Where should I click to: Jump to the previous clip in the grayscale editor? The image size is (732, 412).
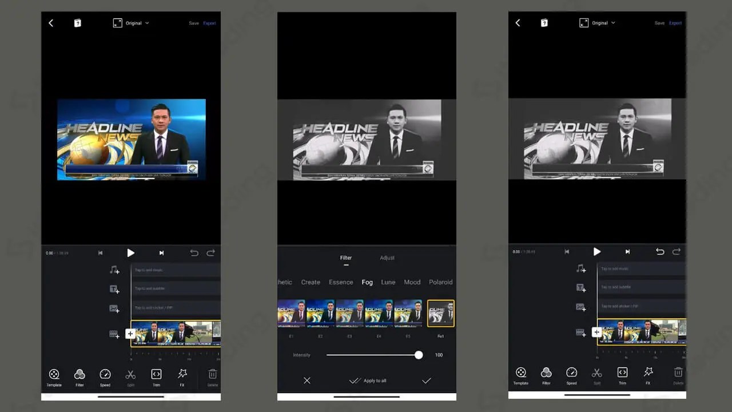567,252
